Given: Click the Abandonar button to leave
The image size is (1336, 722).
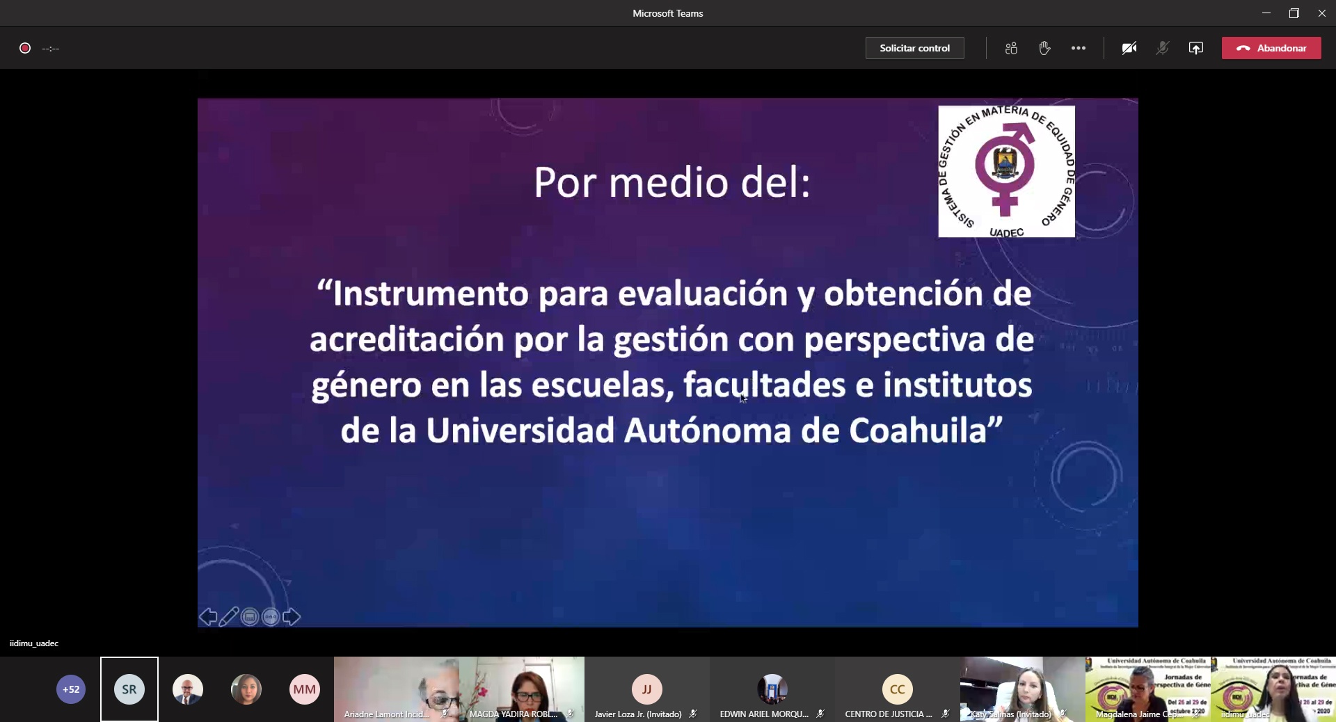Looking at the screenshot, I should (1271, 48).
